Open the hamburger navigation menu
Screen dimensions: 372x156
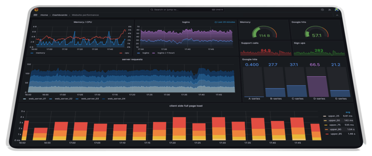pos(35,15)
